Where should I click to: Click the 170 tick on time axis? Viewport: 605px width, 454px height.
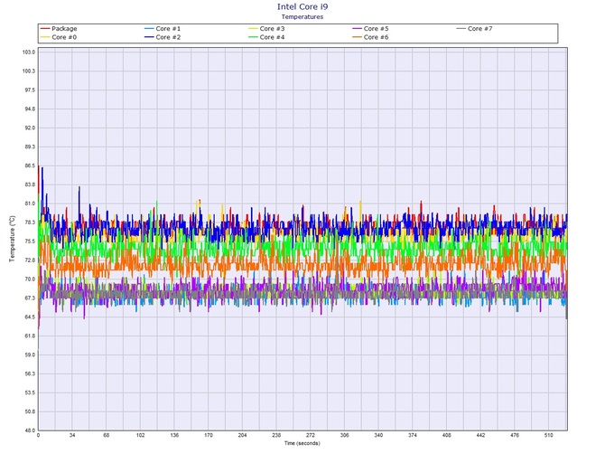tap(209, 435)
